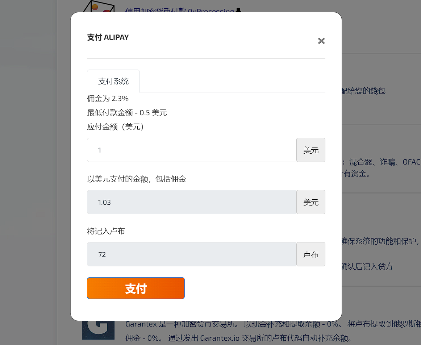
Task: Open the 0xProcessing cryptocurrency payment link
Action: pos(179,11)
